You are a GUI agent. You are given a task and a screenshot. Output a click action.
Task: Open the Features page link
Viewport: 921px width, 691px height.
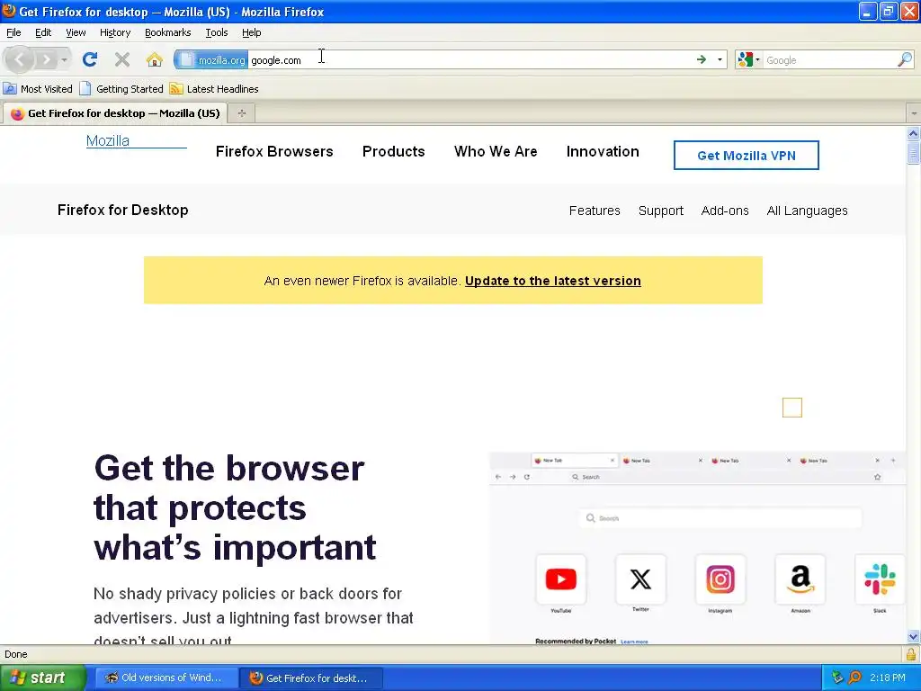click(595, 211)
